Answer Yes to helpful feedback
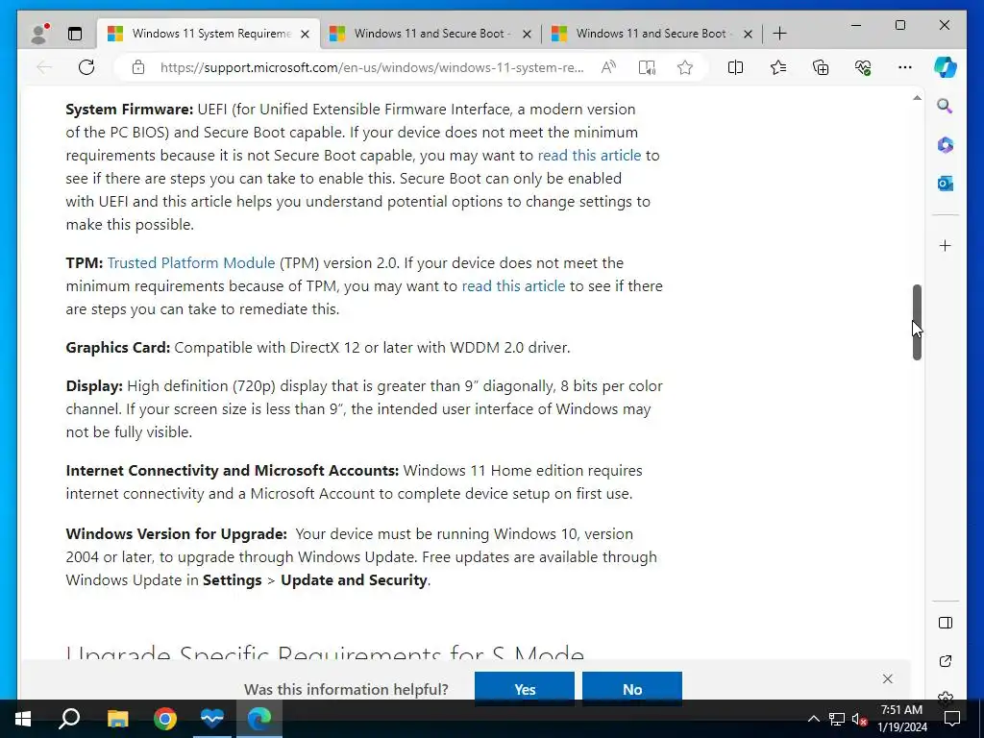This screenshot has height=738, width=984. click(525, 689)
